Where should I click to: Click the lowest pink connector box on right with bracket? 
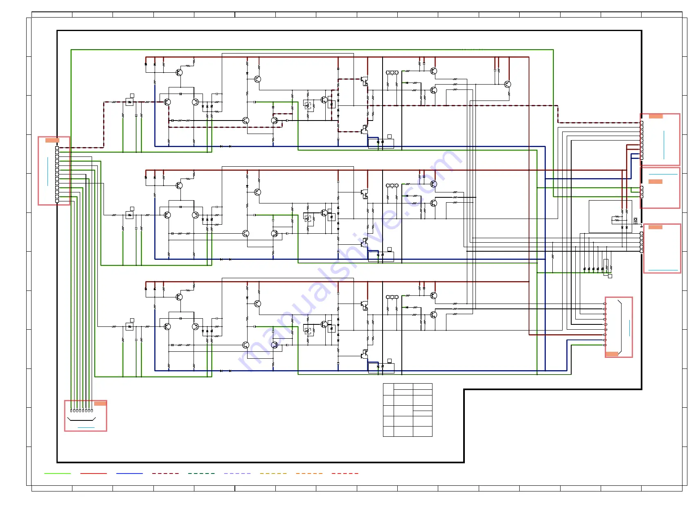coord(619,327)
